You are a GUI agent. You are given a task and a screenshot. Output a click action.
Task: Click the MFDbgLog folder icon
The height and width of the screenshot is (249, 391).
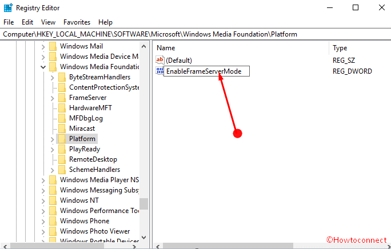coord(62,118)
